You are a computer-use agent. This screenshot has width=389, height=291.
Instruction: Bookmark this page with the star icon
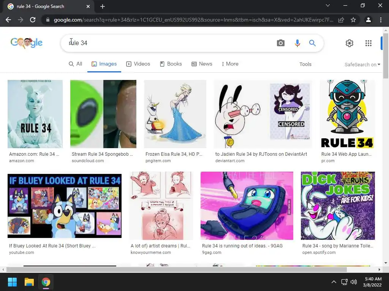353,20
